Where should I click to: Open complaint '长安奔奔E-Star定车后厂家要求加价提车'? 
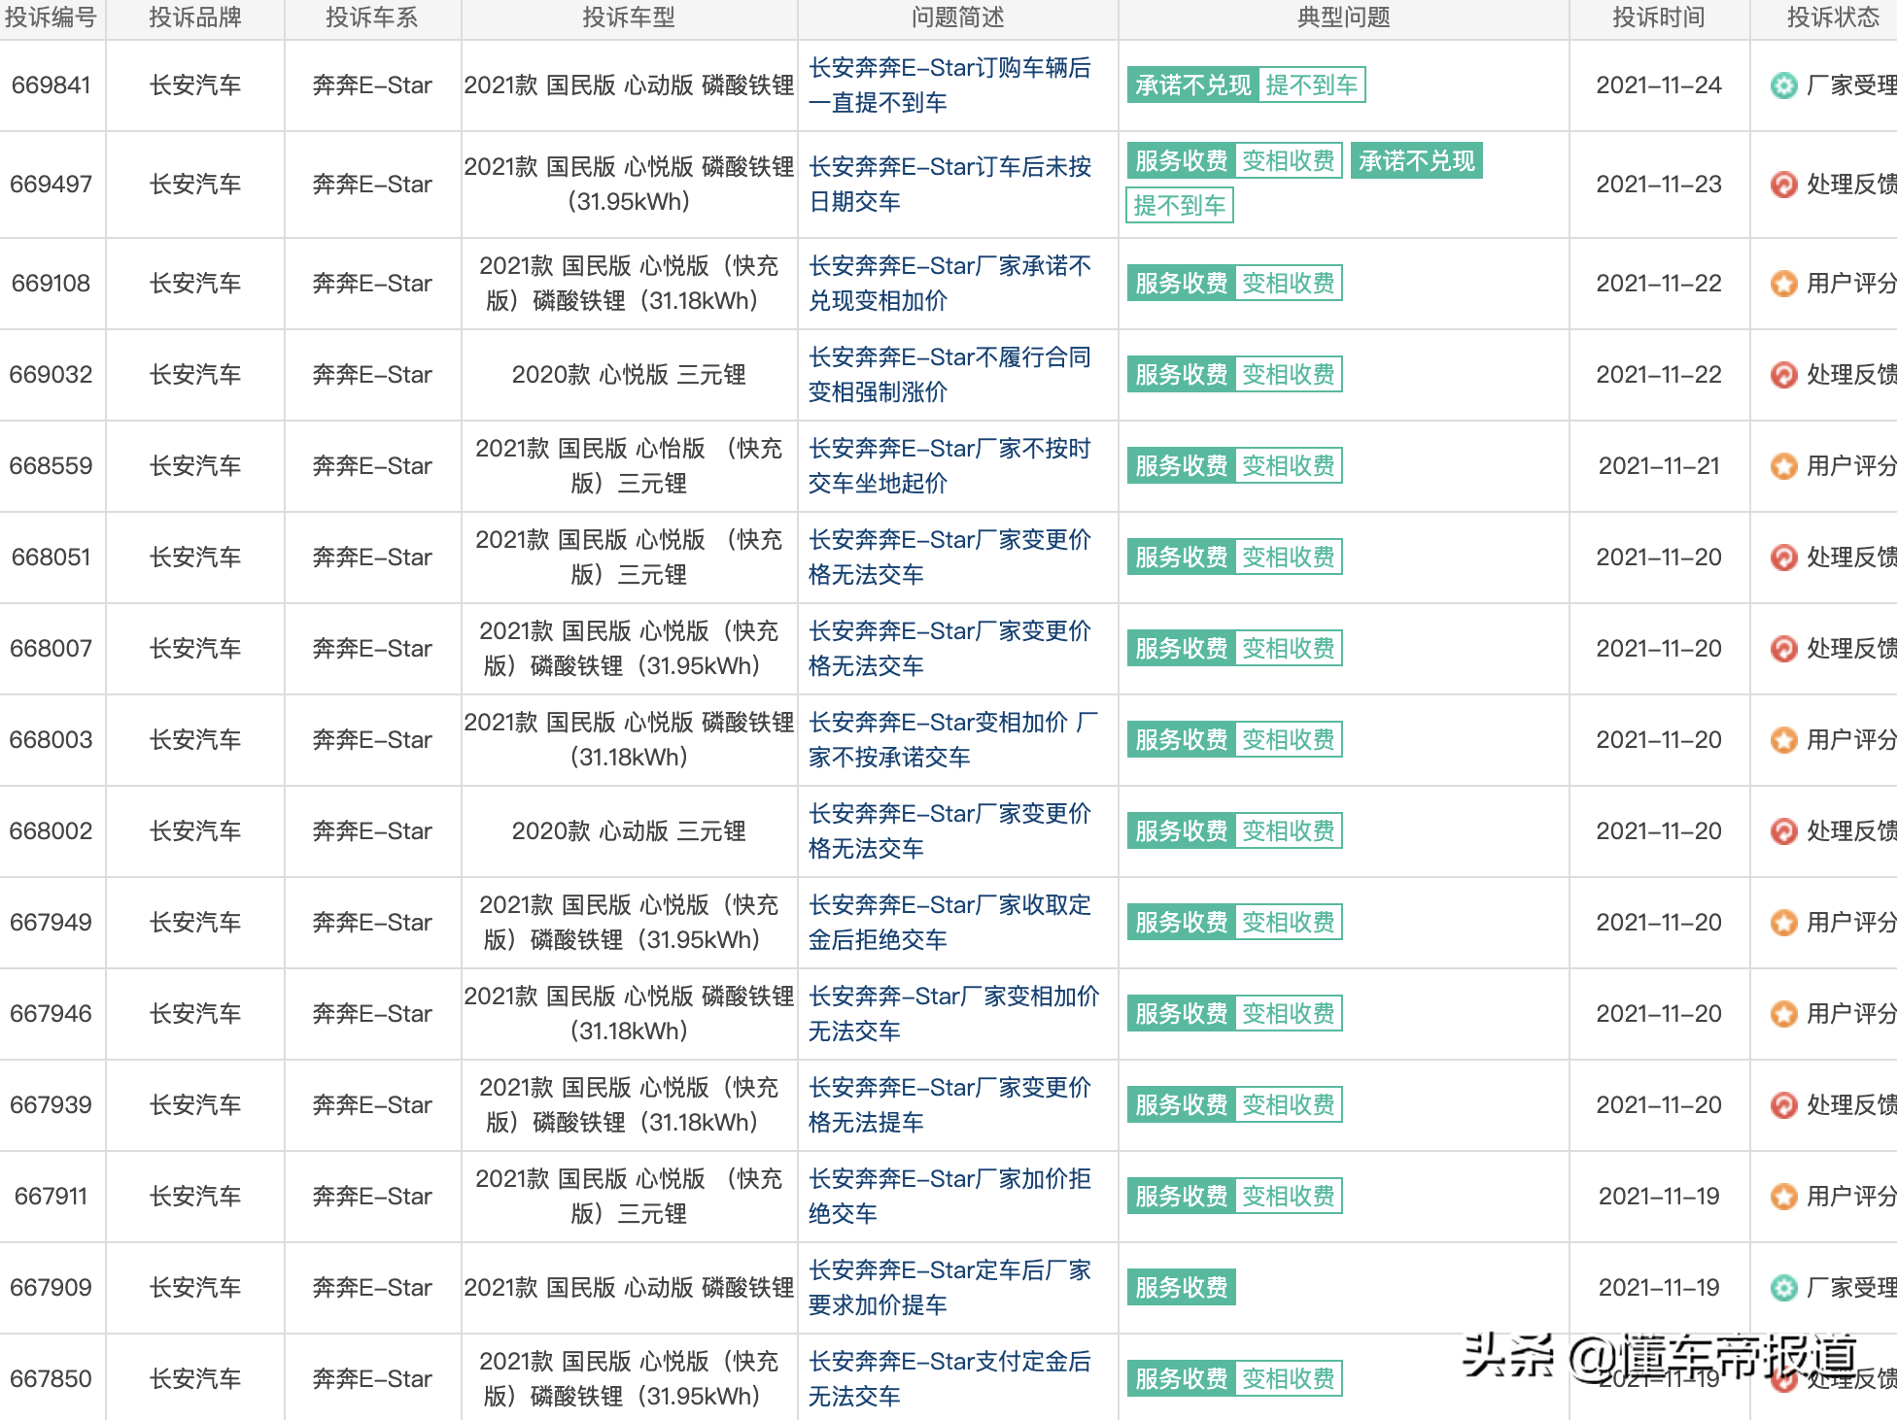click(949, 1288)
